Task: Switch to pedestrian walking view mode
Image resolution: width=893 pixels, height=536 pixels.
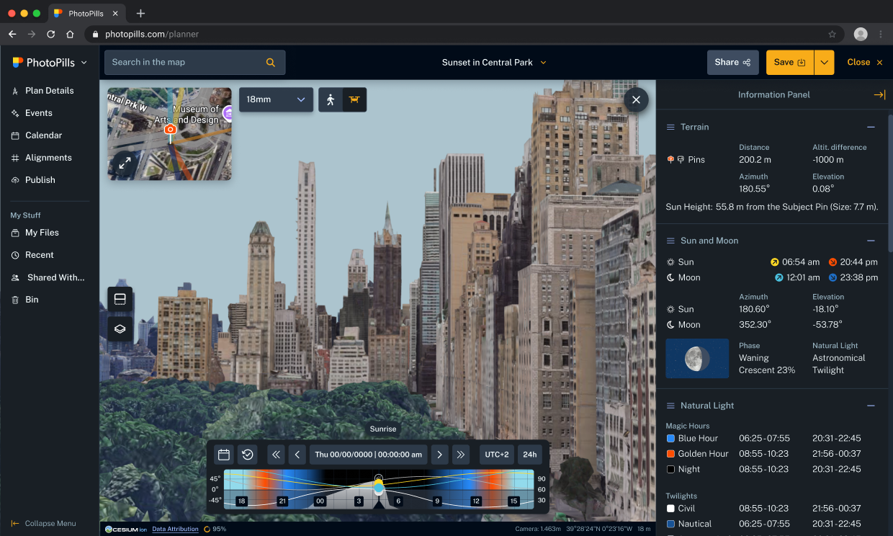Action: [x=331, y=99]
